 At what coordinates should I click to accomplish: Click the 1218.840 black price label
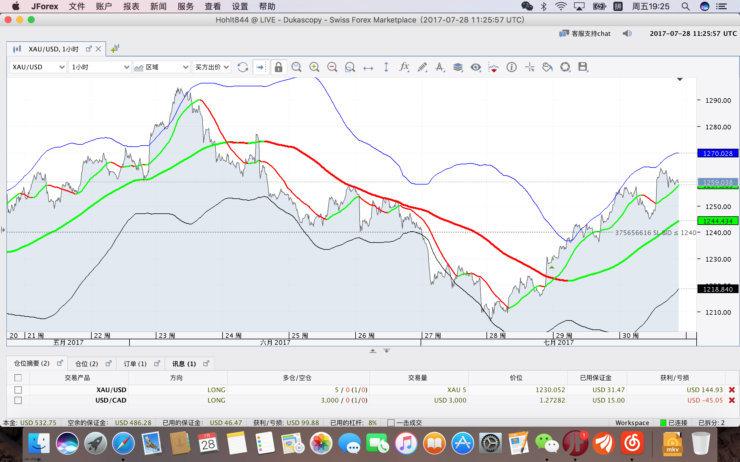pyautogui.click(x=718, y=289)
